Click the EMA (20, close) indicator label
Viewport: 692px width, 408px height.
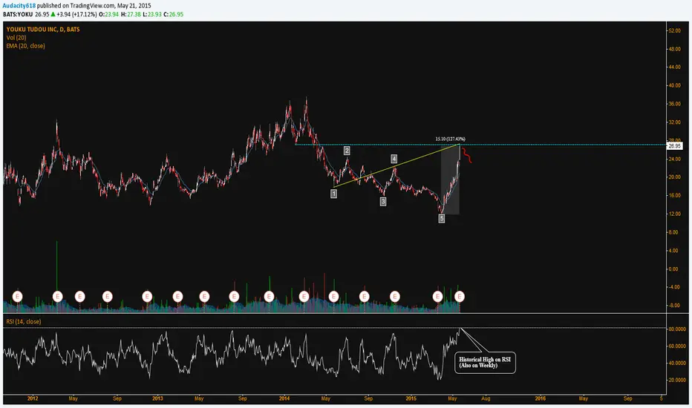click(25, 46)
